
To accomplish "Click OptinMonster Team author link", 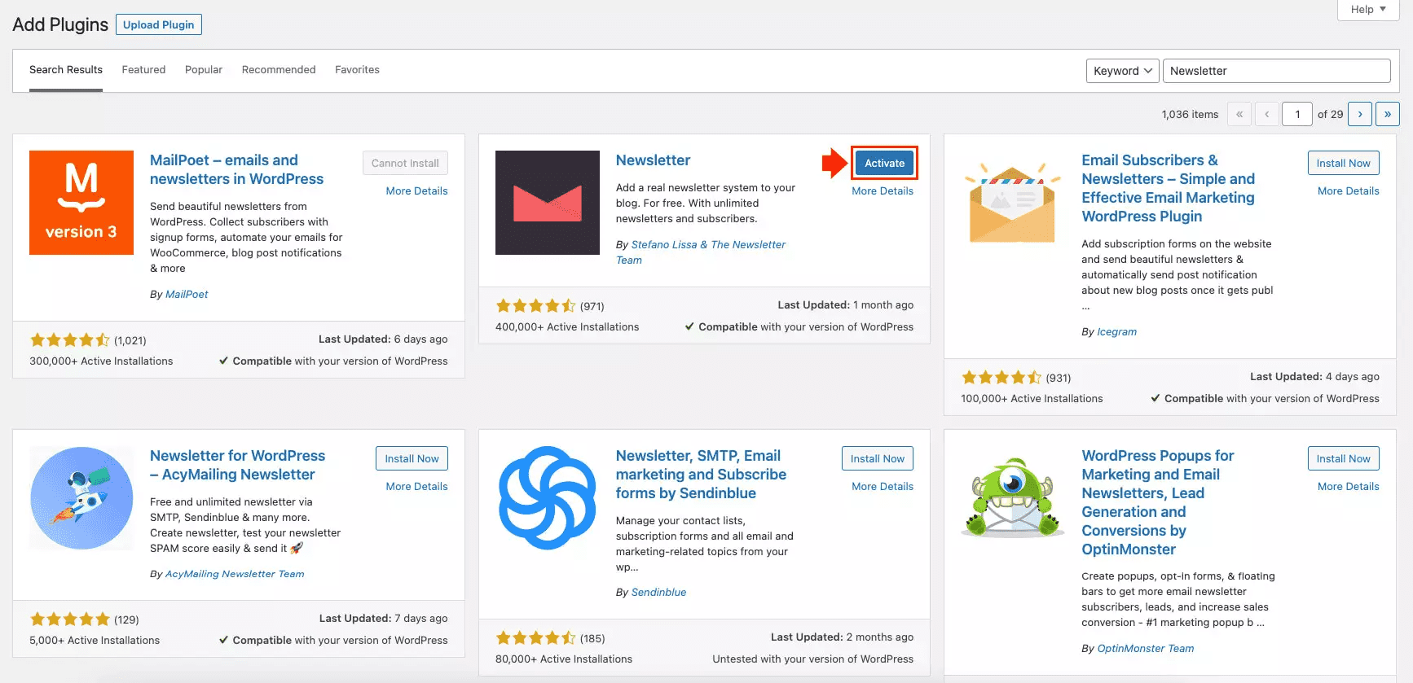I will (x=1145, y=648).
